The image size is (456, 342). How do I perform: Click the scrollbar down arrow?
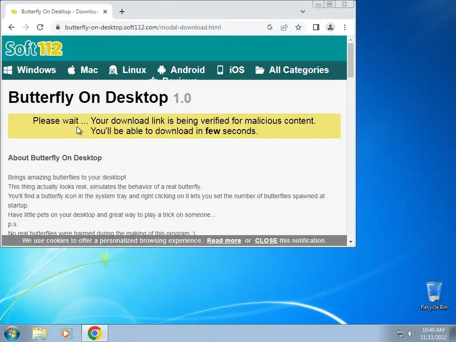350,242
